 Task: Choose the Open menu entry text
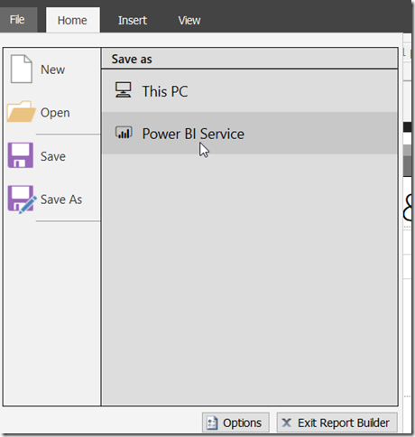(55, 113)
